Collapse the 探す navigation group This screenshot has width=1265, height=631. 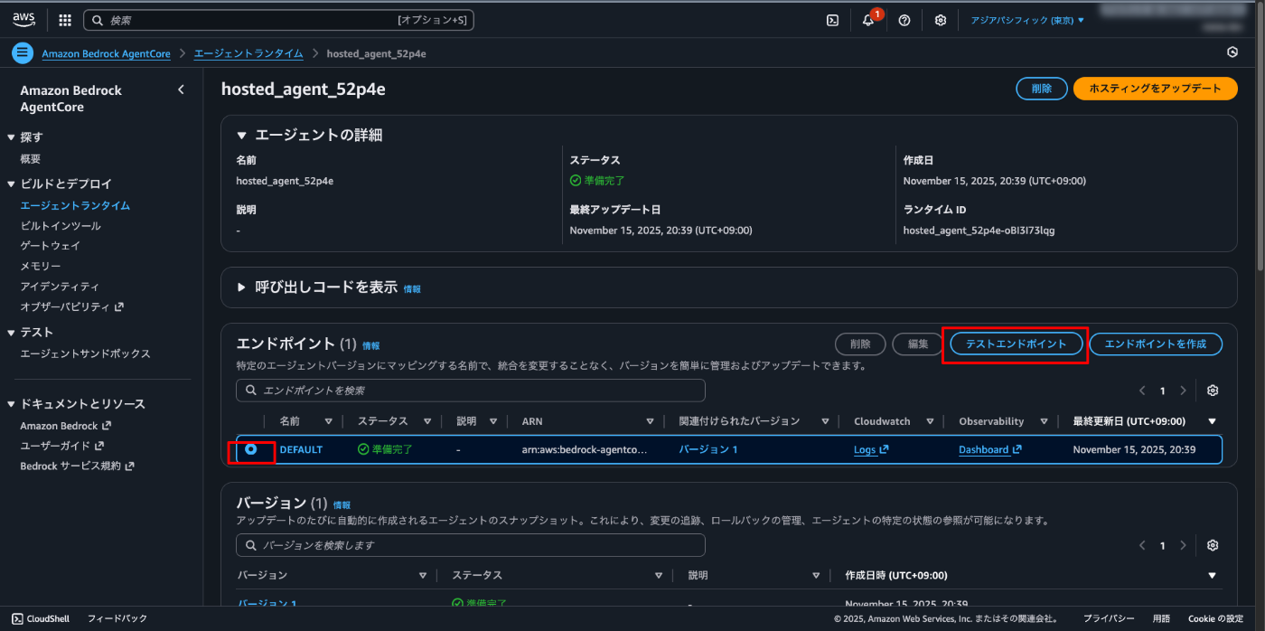click(11, 137)
